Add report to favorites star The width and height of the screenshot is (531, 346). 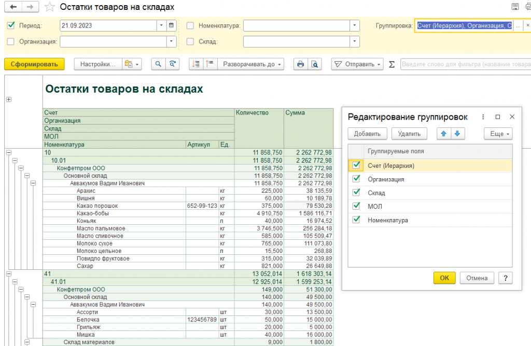click(49, 7)
